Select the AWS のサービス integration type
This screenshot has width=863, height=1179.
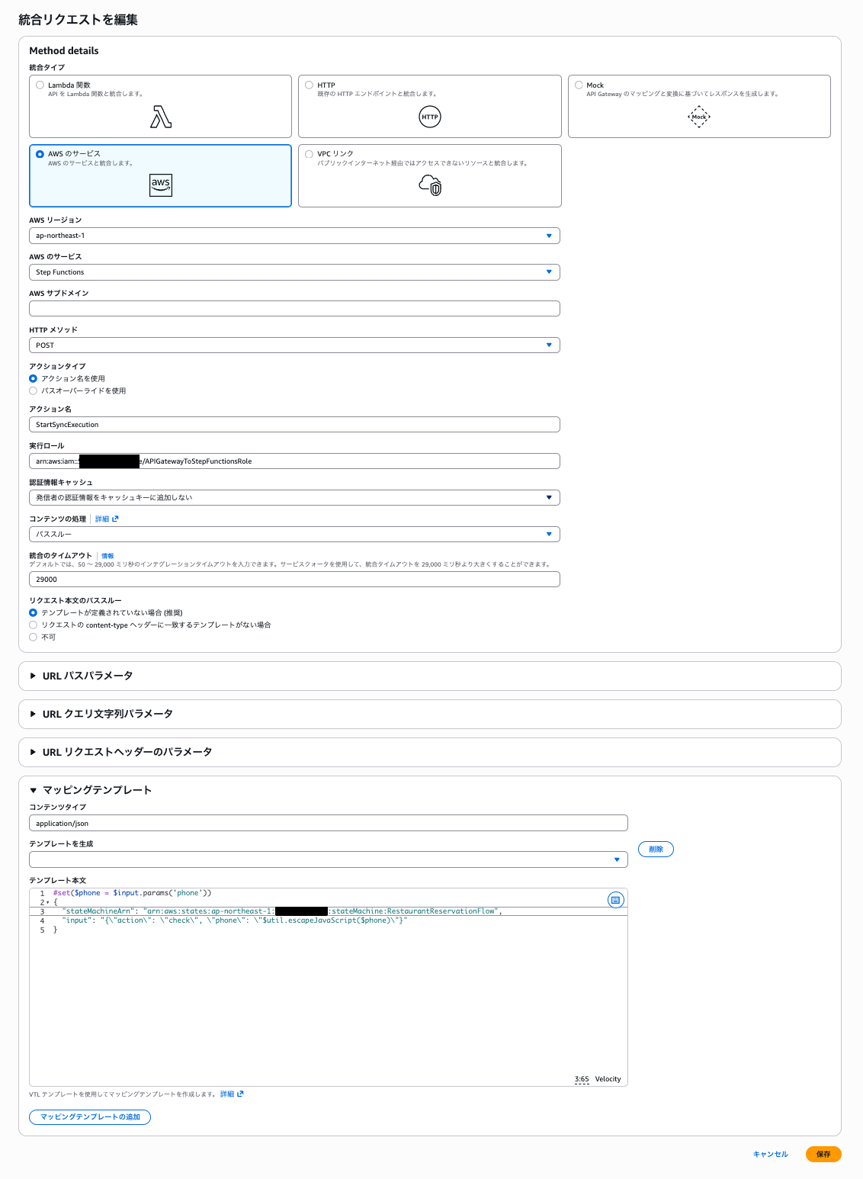pyautogui.click(x=40, y=154)
